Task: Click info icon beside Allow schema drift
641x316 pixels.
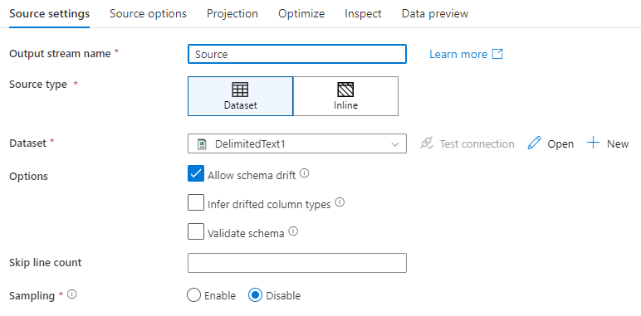Action: coord(304,173)
